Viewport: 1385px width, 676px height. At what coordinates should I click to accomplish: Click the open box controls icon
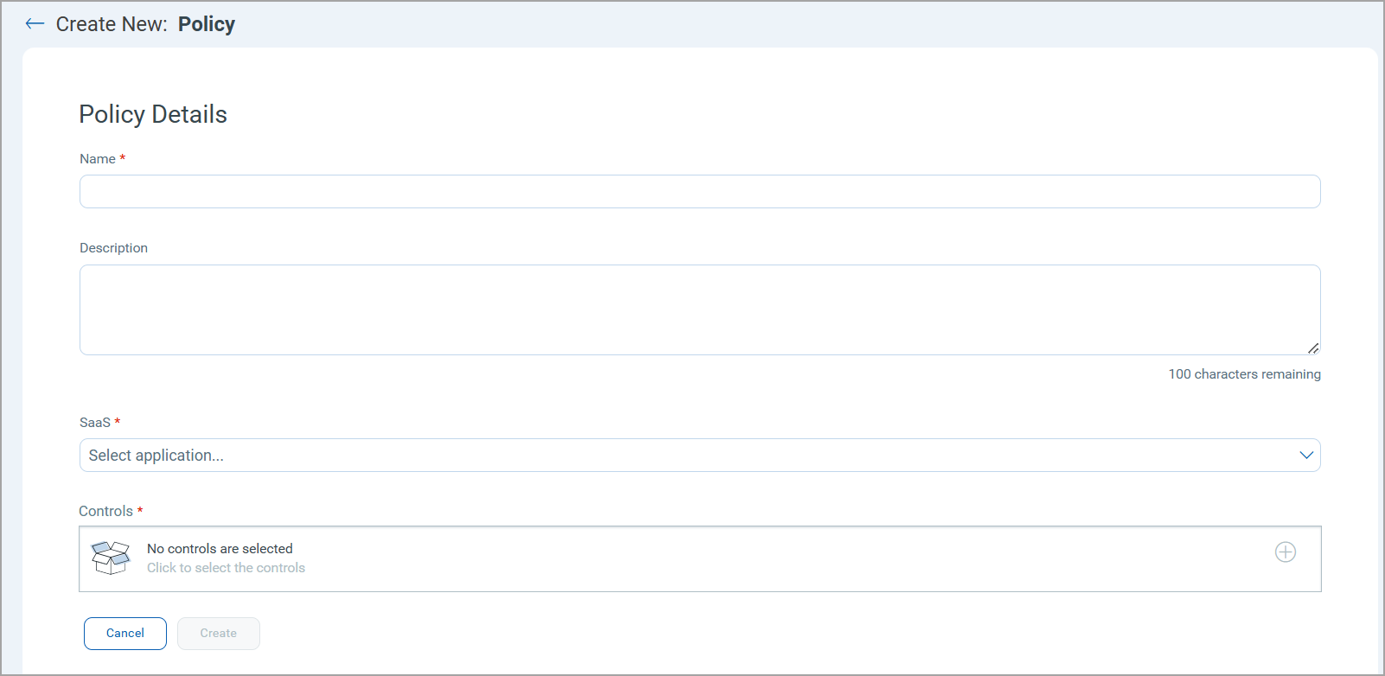(x=111, y=558)
